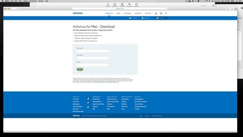Show all tabs button in Safari toolbar
Screen dimensions: 243x137
click(232, 8)
